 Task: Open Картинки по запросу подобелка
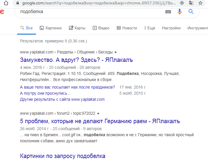63,156
